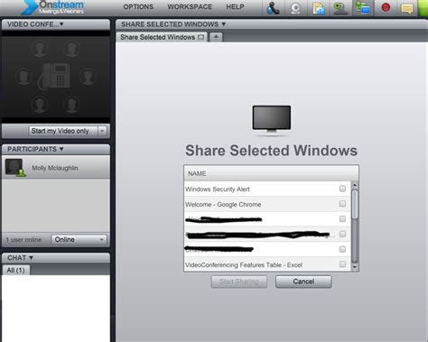The image size is (428, 342).
Task: Click Molly Mclaughlin participant name
Action: (x=55, y=168)
